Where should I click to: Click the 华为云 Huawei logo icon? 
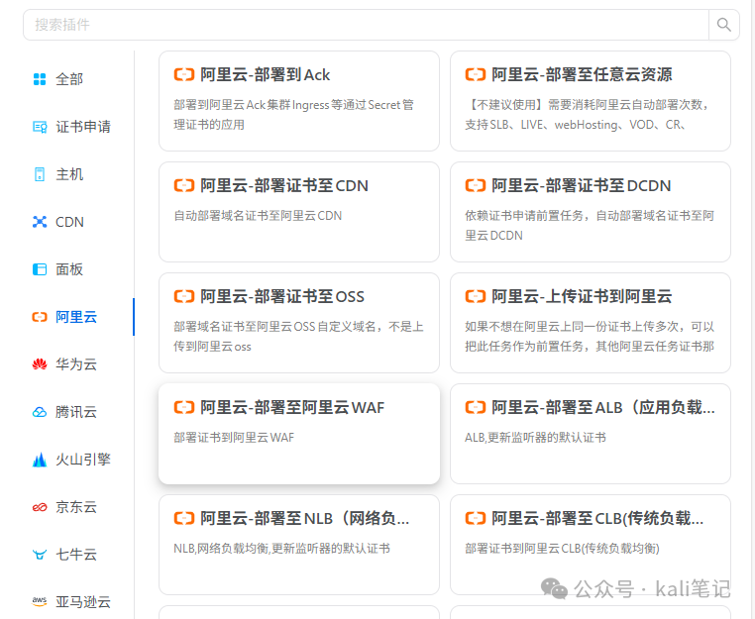pyautogui.click(x=40, y=364)
